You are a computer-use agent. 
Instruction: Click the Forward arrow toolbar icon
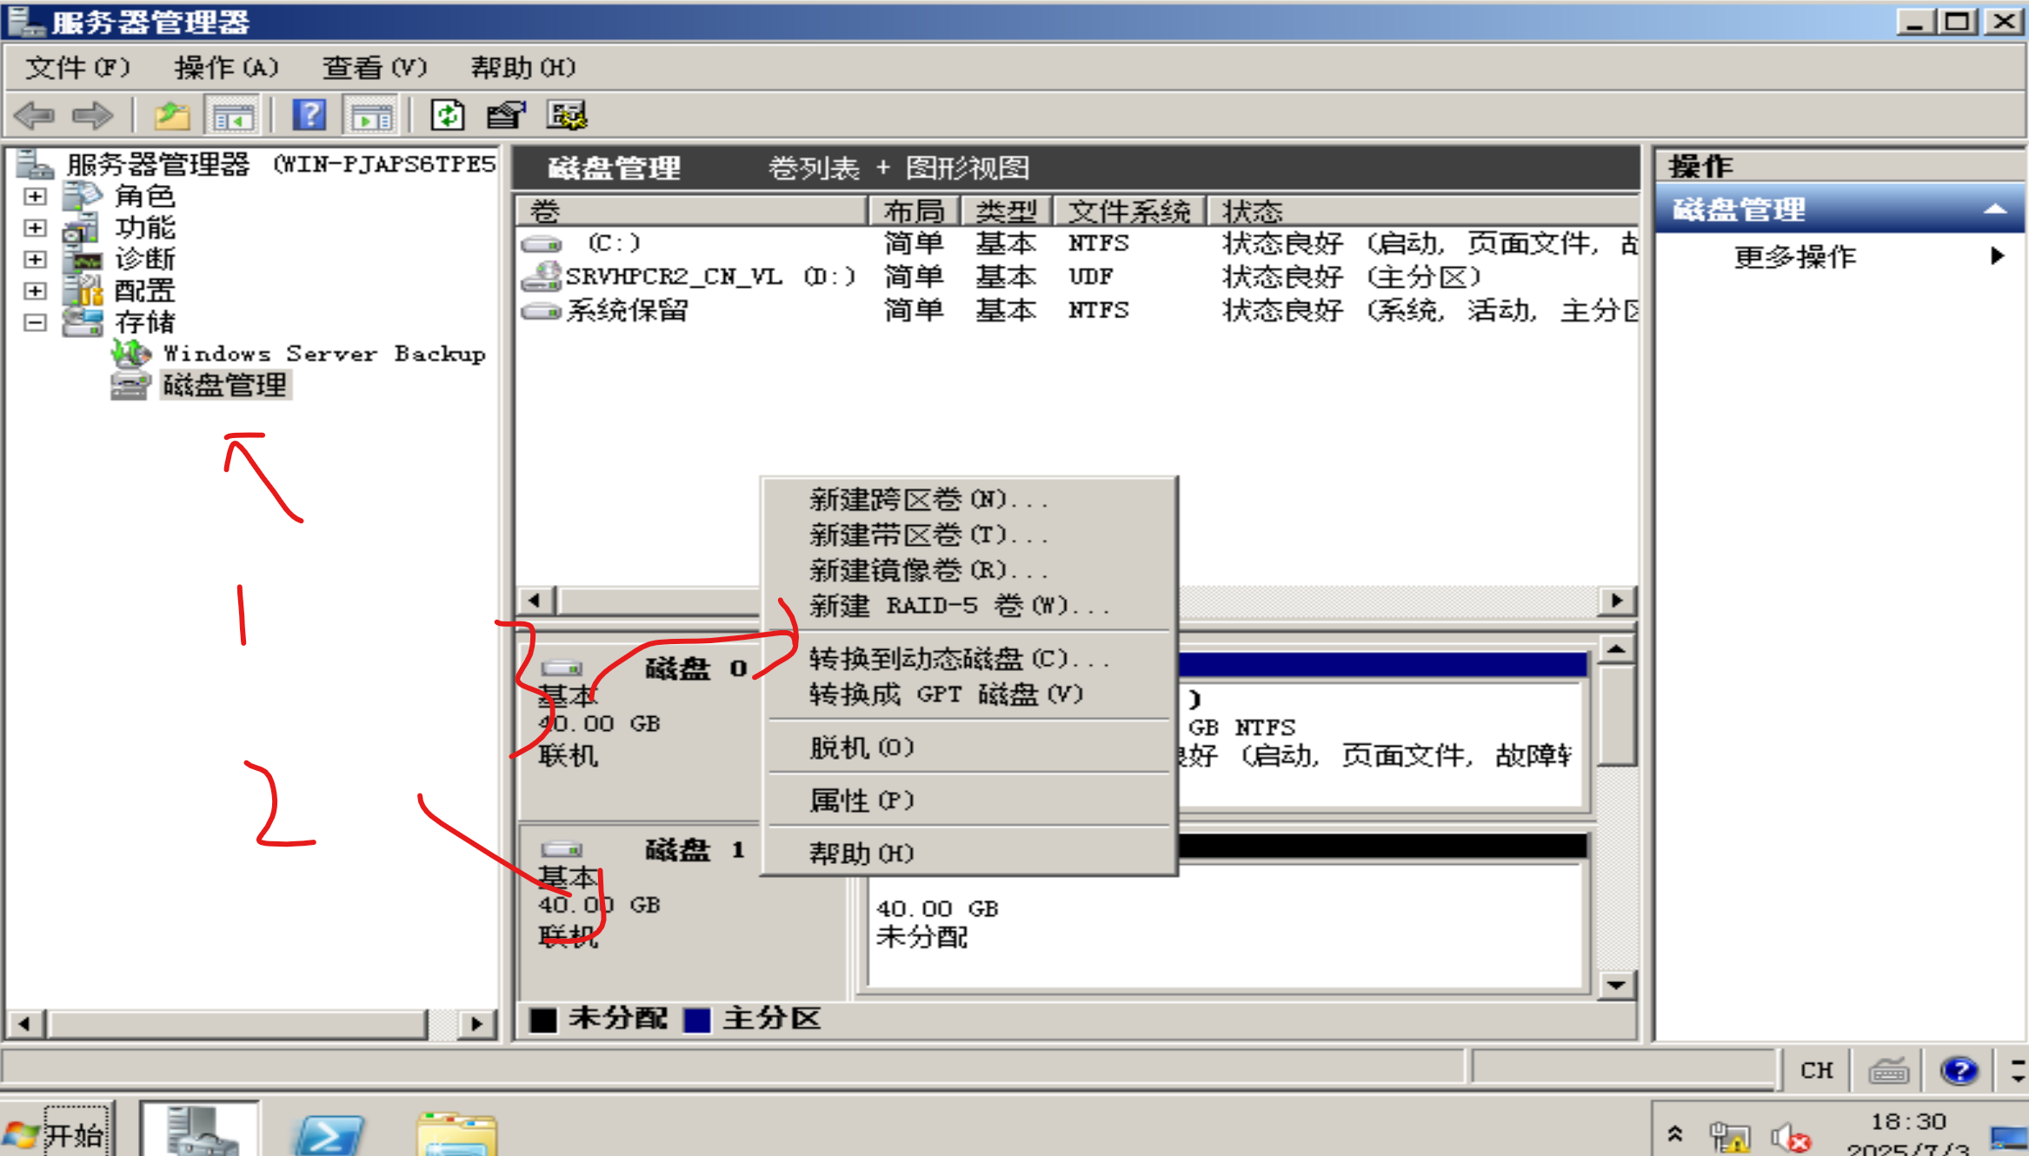point(92,115)
